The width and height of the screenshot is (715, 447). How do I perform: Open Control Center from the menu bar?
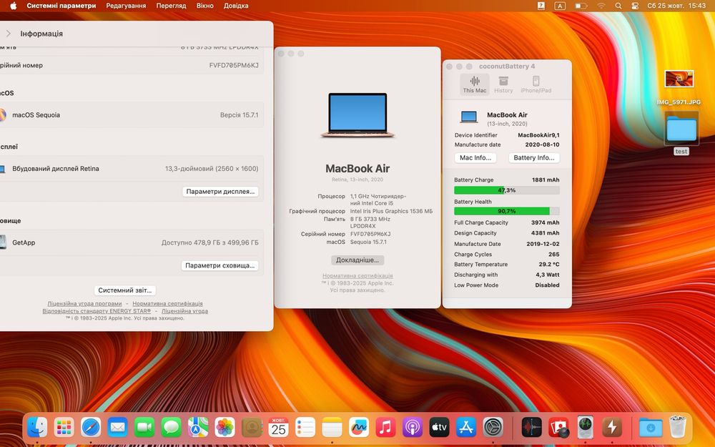(634, 6)
